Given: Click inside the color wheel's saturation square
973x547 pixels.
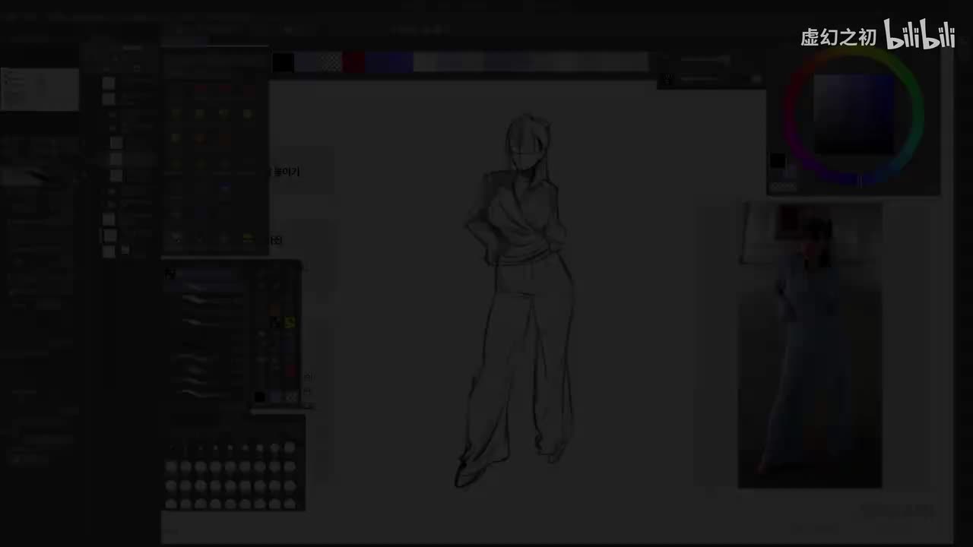Looking at the screenshot, I should tap(854, 114).
